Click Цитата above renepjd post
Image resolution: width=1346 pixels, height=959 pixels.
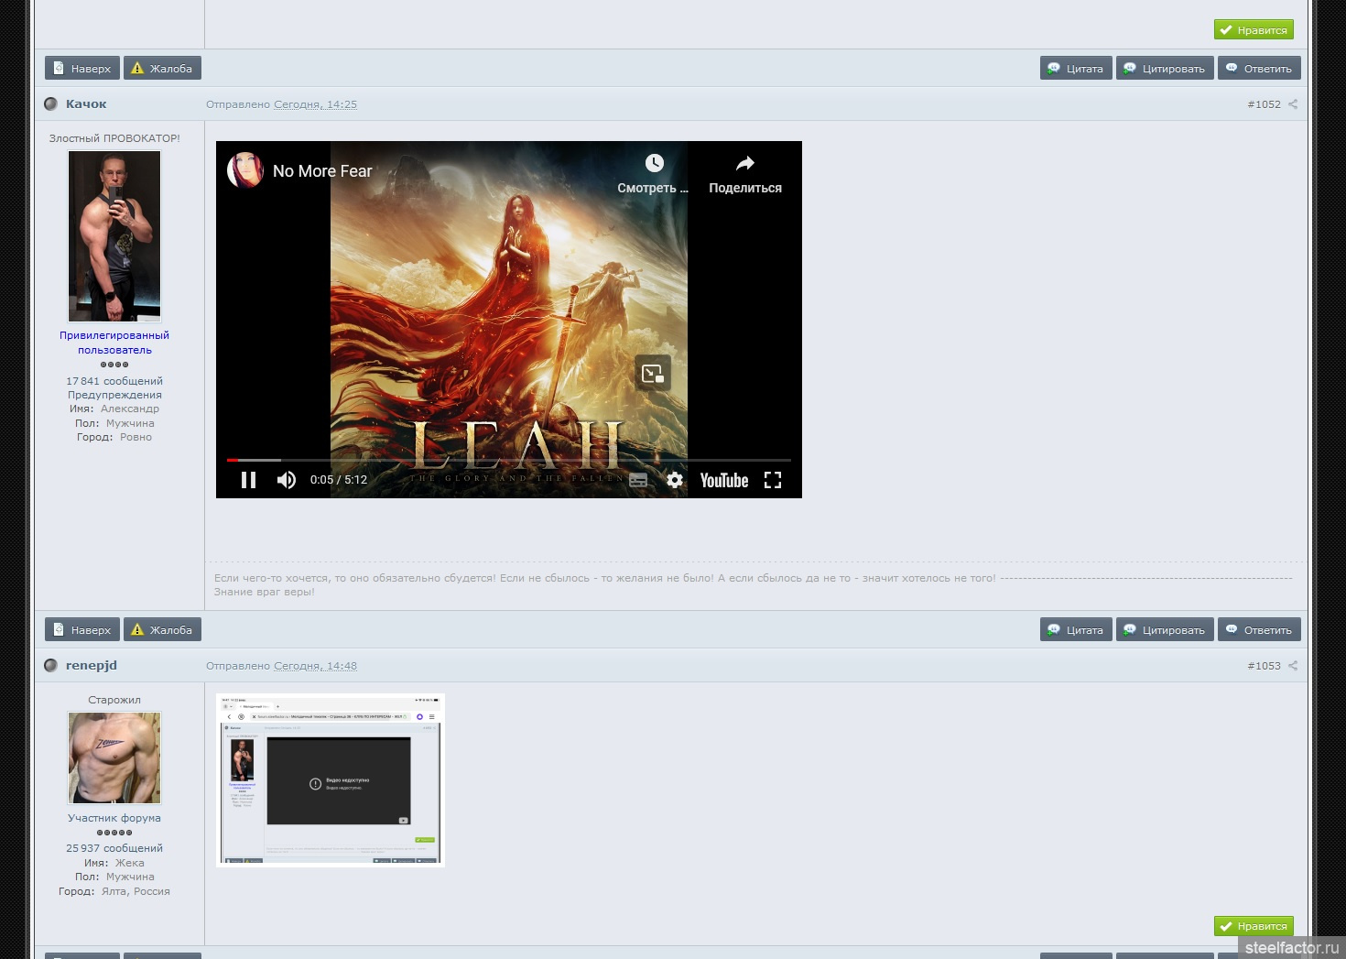[1076, 629]
